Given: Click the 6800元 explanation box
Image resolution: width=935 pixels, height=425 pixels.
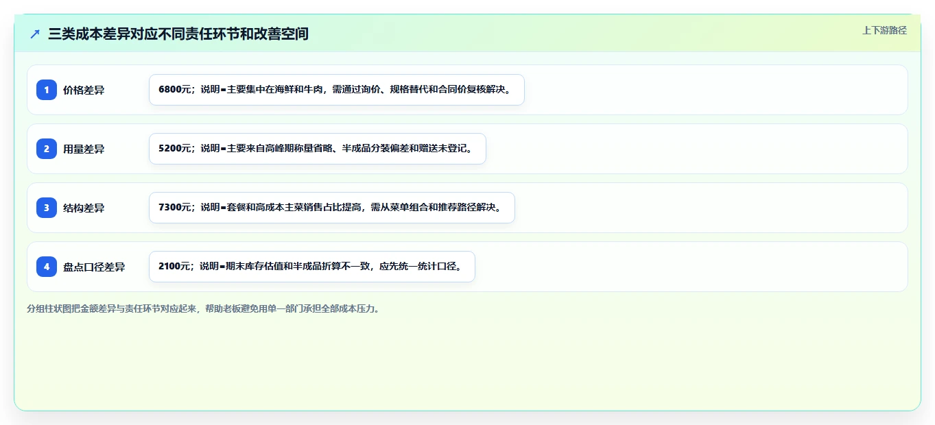Looking at the screenshot, I should click(x=337, y=90).
